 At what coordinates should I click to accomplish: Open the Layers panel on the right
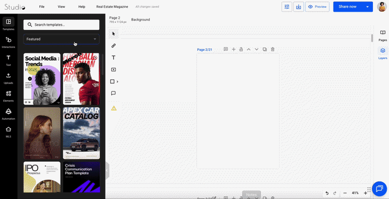point(383,53)
